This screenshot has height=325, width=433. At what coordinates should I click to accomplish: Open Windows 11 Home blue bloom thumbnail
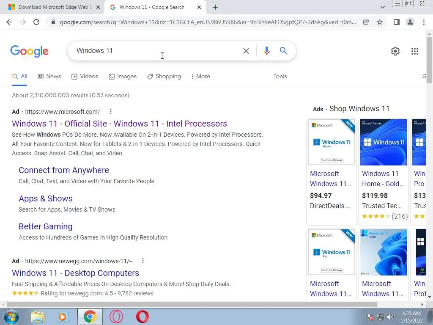pyautogui.click(x=383, y=252)
